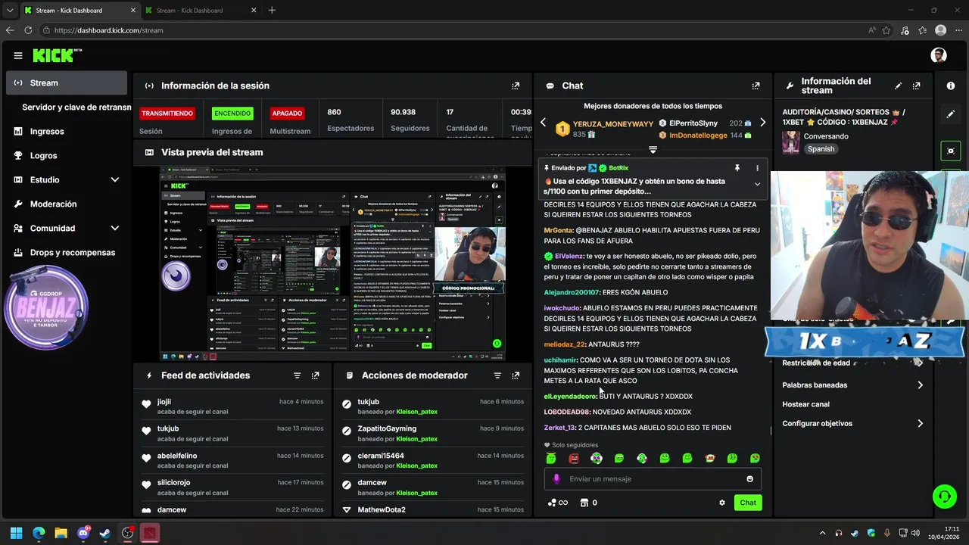
Task: Filter the Acciones de moderador list
Action: pos(497,375)
